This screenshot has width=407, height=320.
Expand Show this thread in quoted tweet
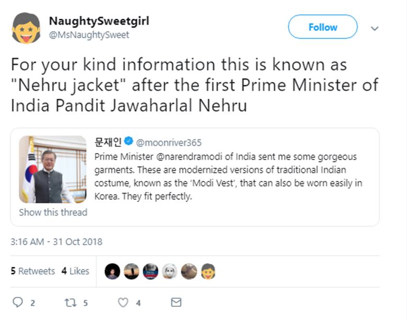pyautogui.click(x=53, y=212)
